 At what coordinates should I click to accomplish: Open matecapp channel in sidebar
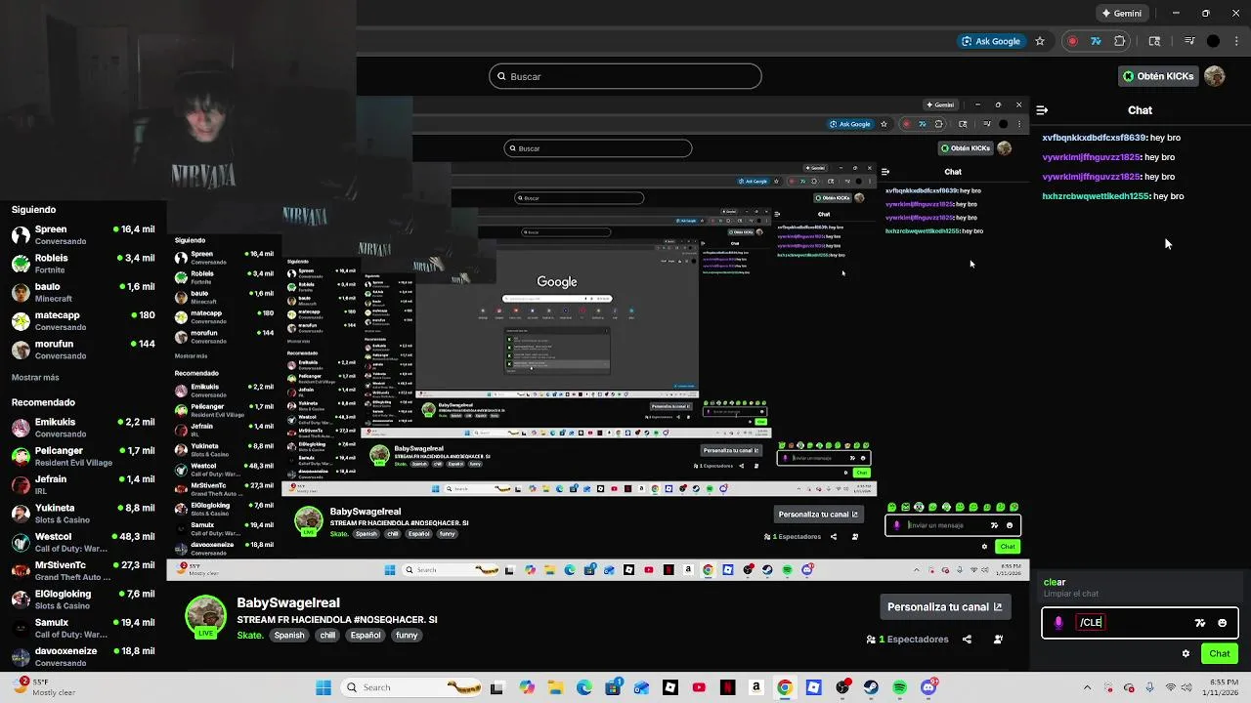[83, 321]
